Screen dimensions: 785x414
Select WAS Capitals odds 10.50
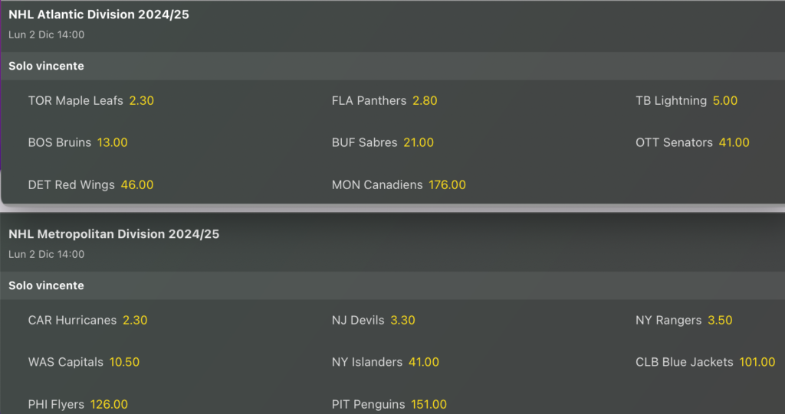click(x=124, y=363)
